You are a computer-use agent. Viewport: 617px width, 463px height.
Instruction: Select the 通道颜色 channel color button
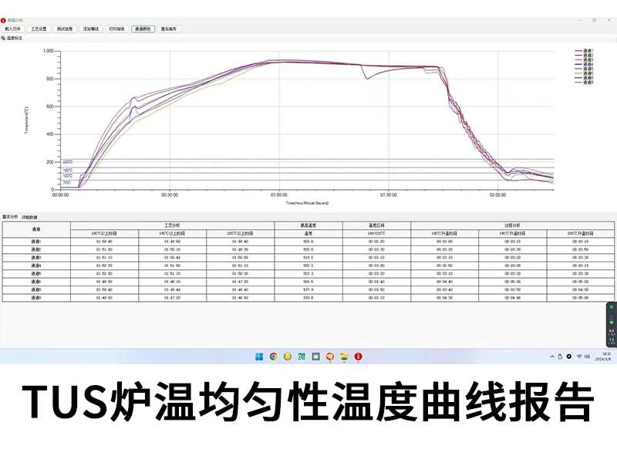pos(143,29)
